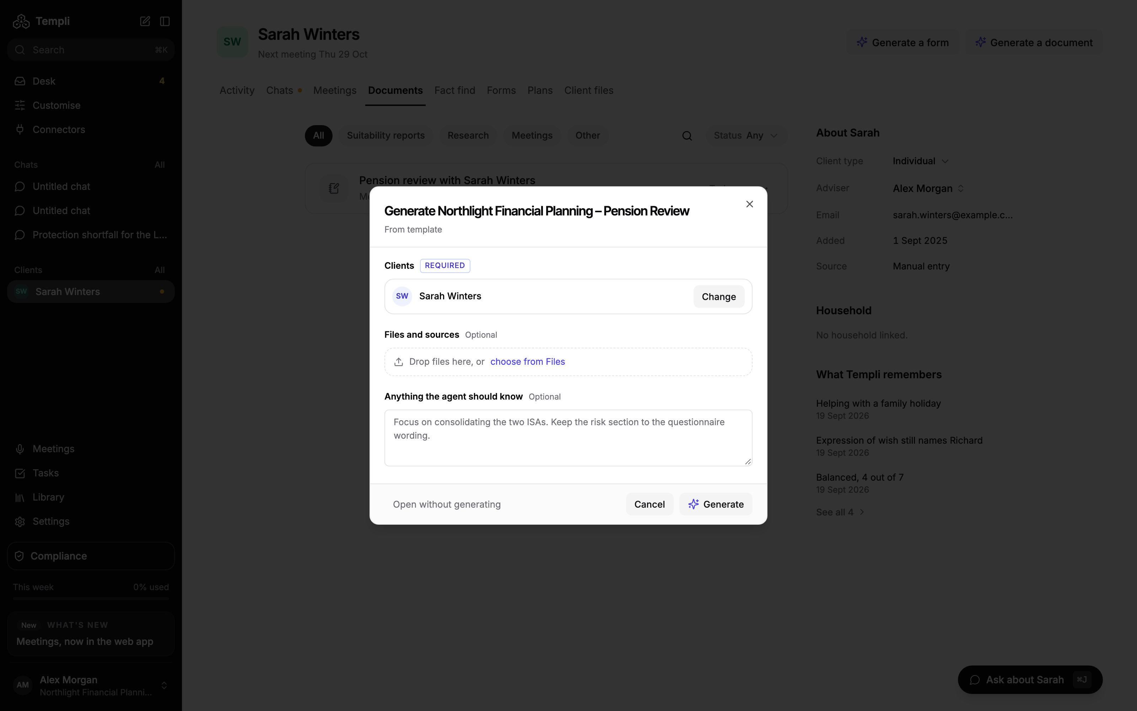The width and height of the screenshot is (1137, 711).
Task: Switch to the Client files tab
Action: pyautogui.click(x=589, y=90)
